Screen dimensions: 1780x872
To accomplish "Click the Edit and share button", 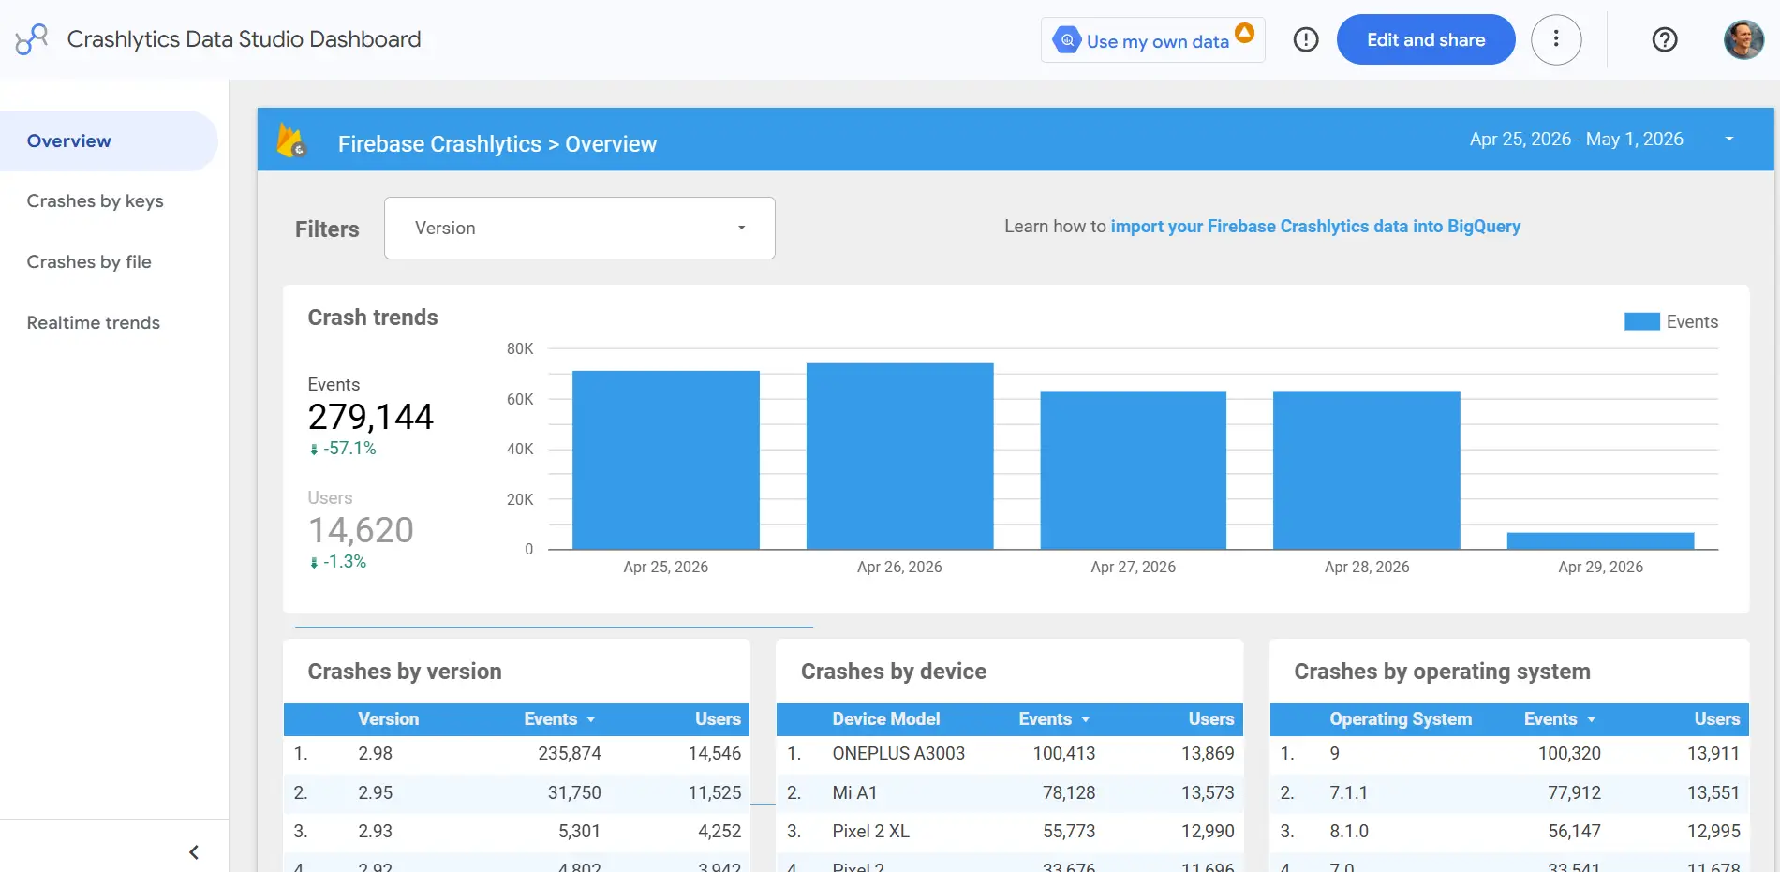I will tap(1425, 39).
